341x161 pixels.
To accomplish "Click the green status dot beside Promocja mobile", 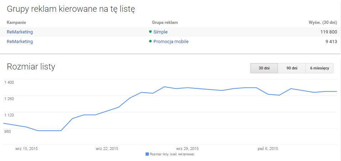I will (151, 41).
